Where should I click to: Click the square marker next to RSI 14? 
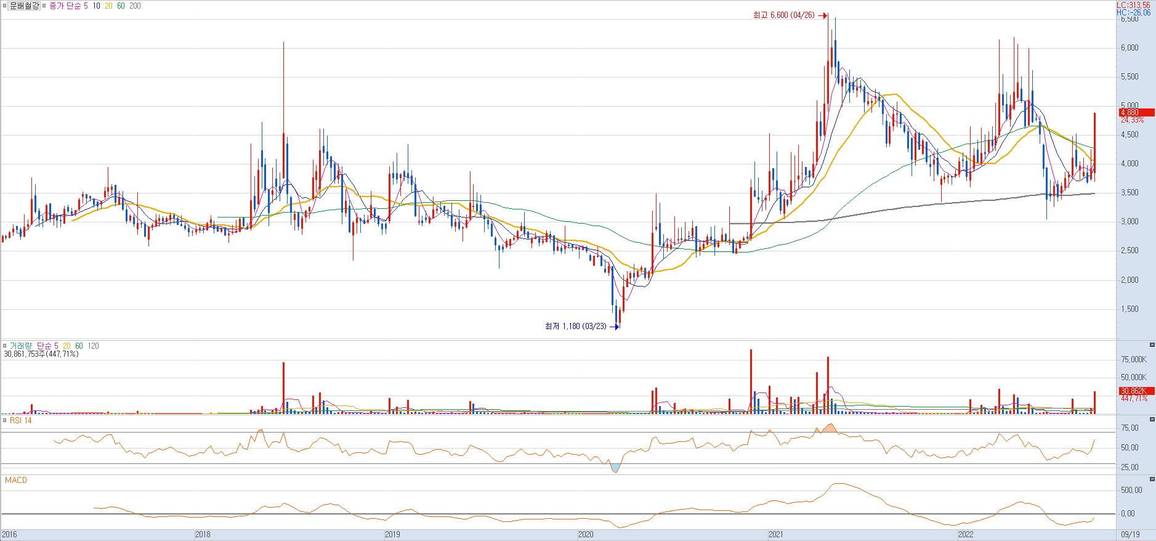tap(5, 420)
